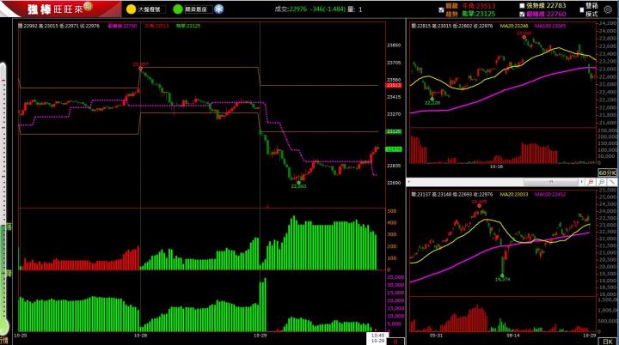Click the 60分K timeframe label
This screenshot has width=619, height=345.
pyautogui.click(x=606, y=172)
